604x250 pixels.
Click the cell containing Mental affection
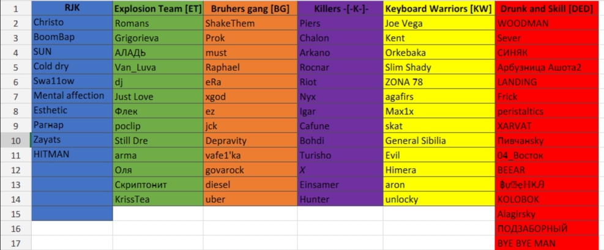point(72,96)
